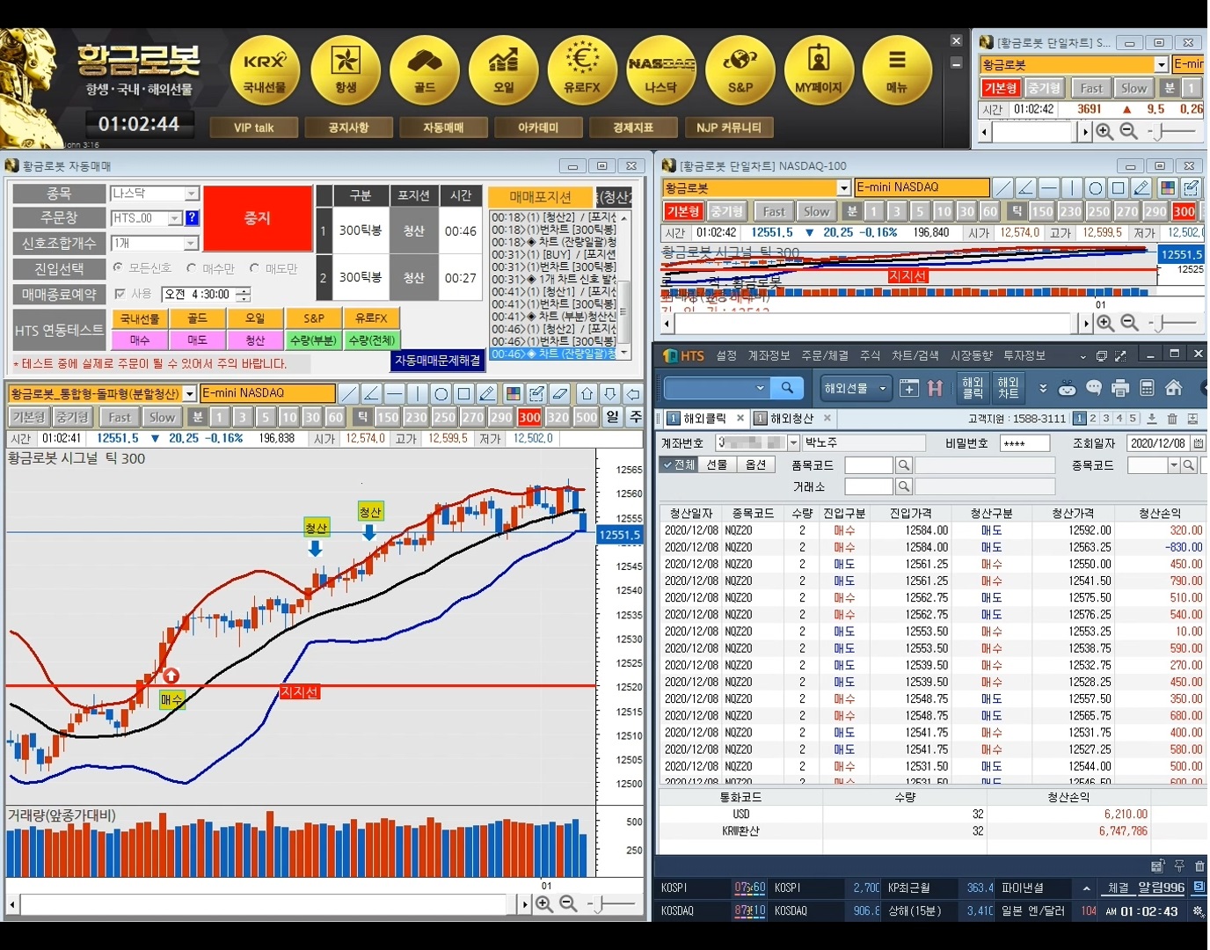The image size is (1210, 950).
Task: Click the 자동매매문제해결 button
Action: coord(437,361)
